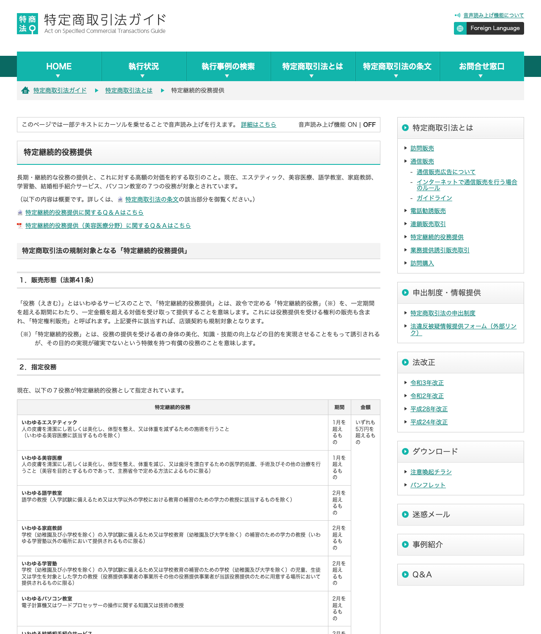Open the 詳細はこちら link

coord(259,125)
